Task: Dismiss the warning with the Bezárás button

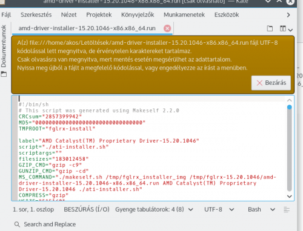Action: [271, 83]
